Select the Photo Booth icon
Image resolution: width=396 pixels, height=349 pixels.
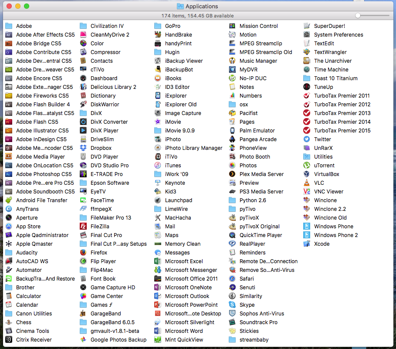tap(232, 156)
